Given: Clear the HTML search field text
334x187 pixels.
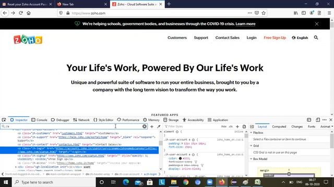Looking at the screenshot, I should tap(145, 126).
